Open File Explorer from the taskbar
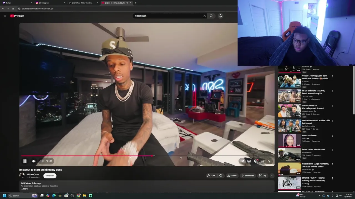355x199 pixels. [84, 196]
